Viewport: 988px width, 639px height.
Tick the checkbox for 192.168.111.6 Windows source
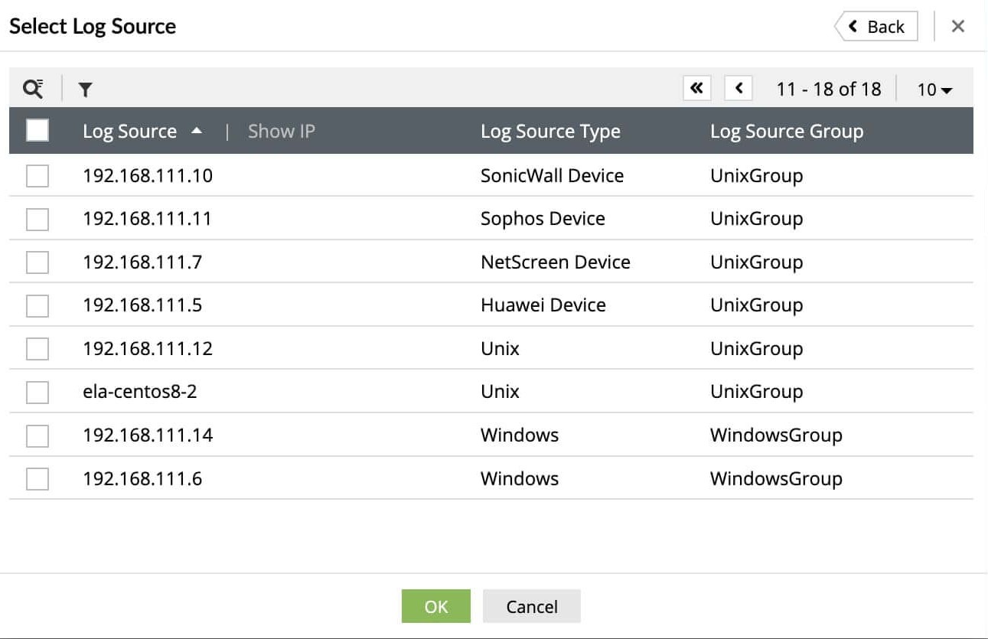click(37, 478)
